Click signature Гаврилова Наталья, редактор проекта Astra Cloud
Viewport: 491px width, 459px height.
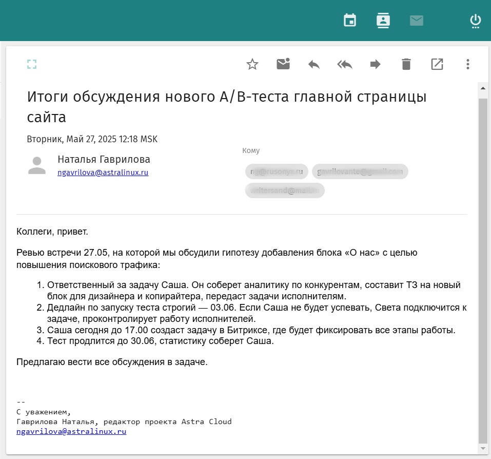[x=124, y=422]
